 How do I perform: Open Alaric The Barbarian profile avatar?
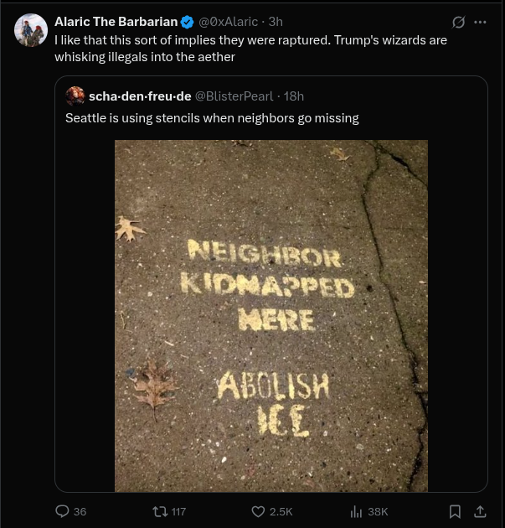coord(31,30)
